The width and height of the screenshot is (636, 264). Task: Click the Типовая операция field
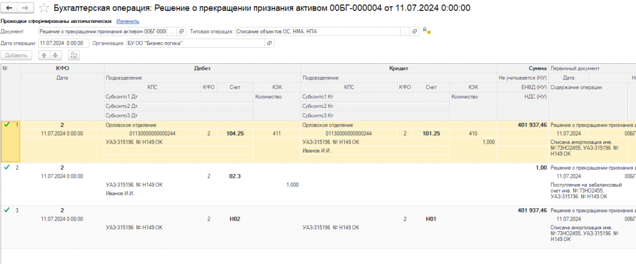pyautogui.click(x=317, y=32)
